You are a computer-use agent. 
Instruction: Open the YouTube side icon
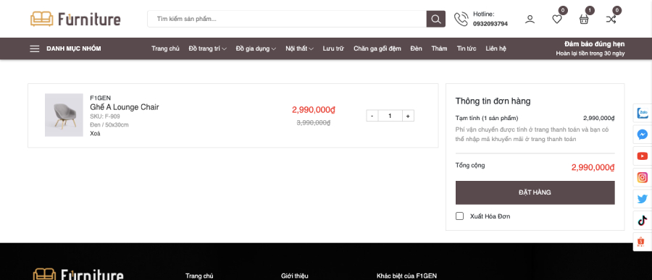(x=643, y=156)
